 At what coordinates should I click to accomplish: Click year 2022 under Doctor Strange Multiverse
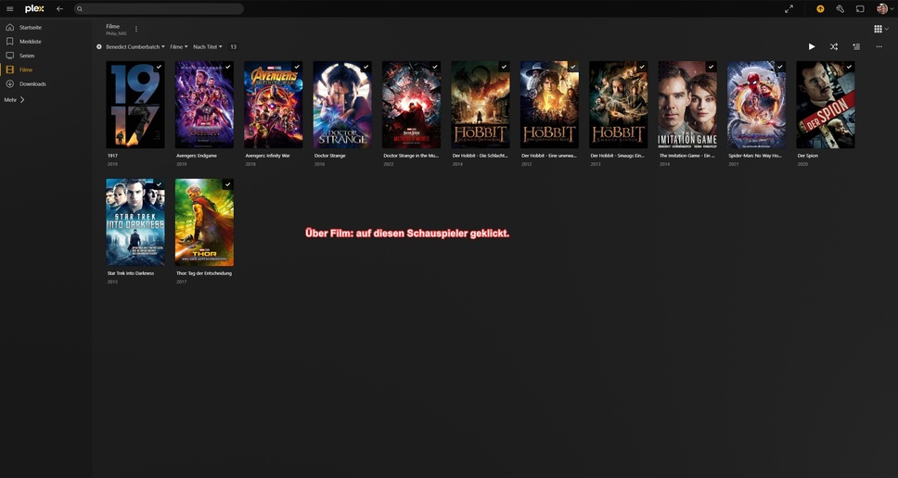tap(389, 164)
